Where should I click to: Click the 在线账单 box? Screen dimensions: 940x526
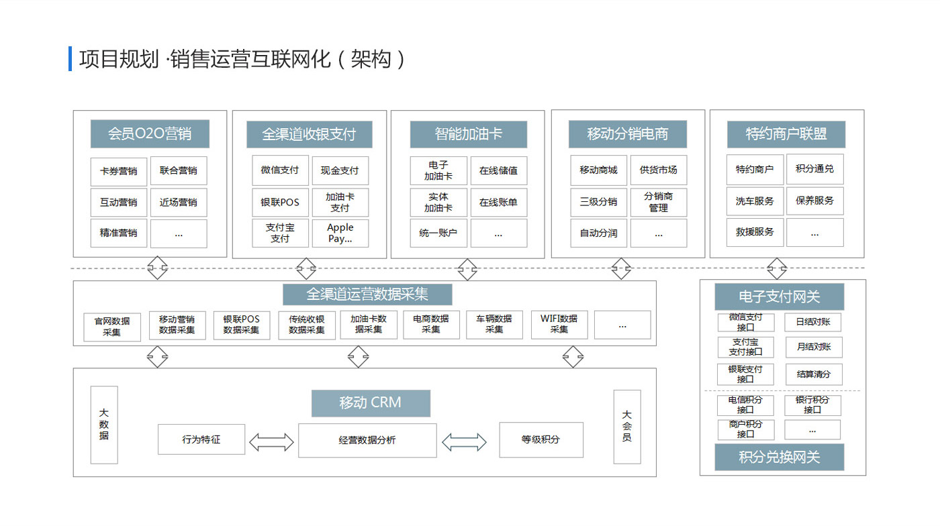tap(499, 202)
